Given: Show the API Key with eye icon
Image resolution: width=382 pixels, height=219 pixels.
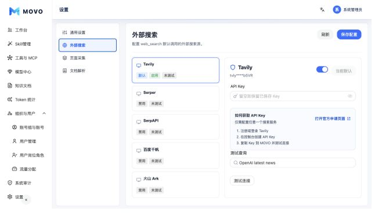Looking at the screenshot, I should click(350, 96).
